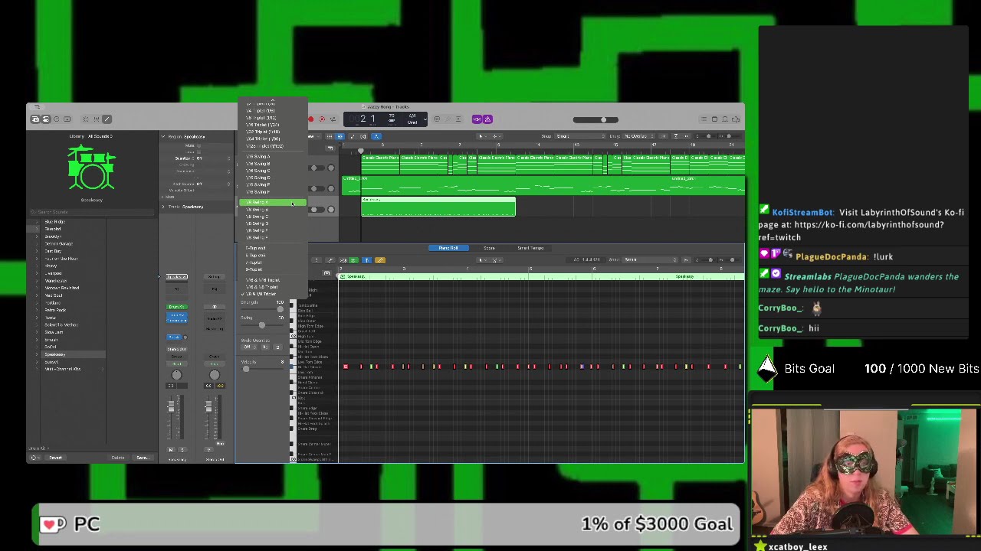
Task: Solo the Speakeasy channel strip with S
Action: (182, 449)
